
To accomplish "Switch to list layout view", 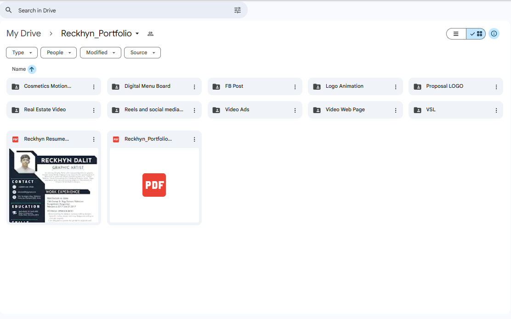I will click(456, 34).
